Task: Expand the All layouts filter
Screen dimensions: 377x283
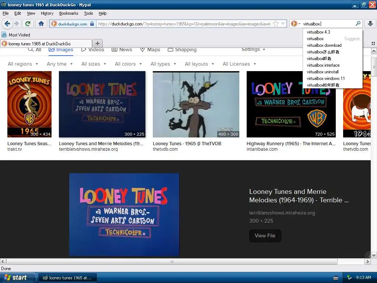Action: (x=199, y=64)
